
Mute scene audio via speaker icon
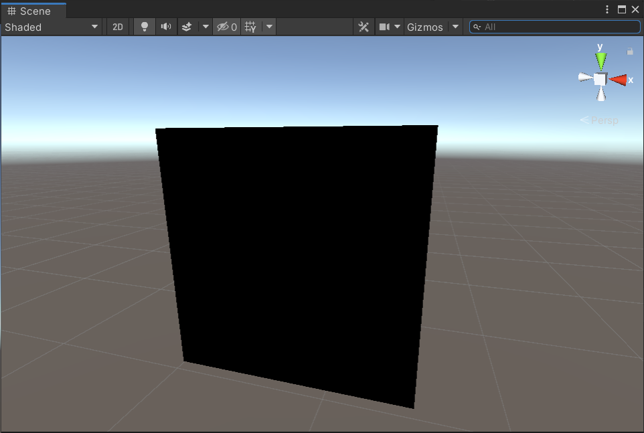tap(165, 27)
